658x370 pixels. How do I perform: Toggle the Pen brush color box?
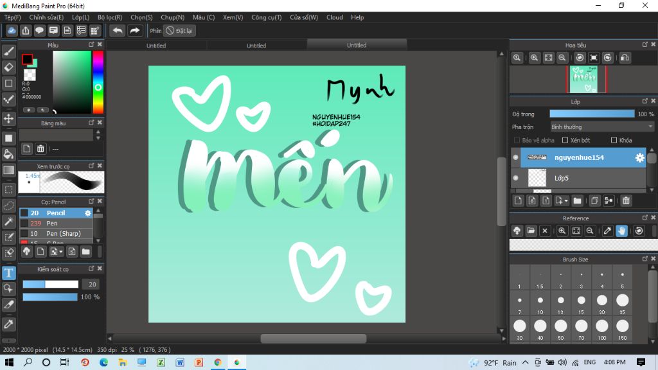click(24, 223)
